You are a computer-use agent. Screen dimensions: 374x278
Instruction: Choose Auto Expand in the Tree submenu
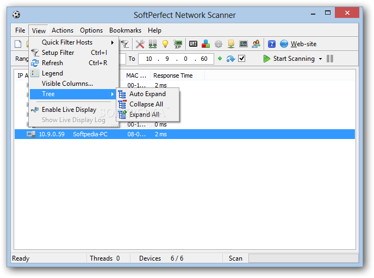[x=148, y=94]
